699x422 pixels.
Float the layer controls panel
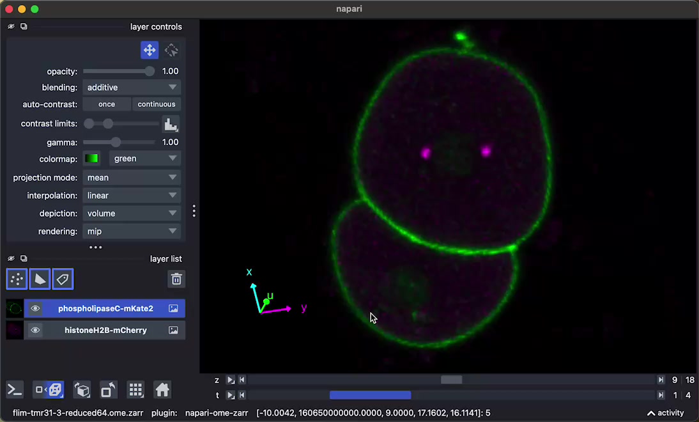(24, 27)
